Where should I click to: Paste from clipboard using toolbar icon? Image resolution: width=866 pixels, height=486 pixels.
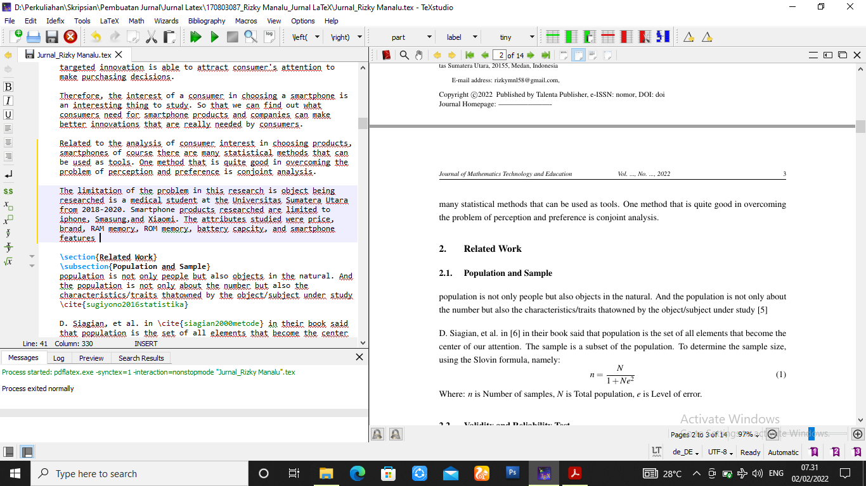point(169,37)
